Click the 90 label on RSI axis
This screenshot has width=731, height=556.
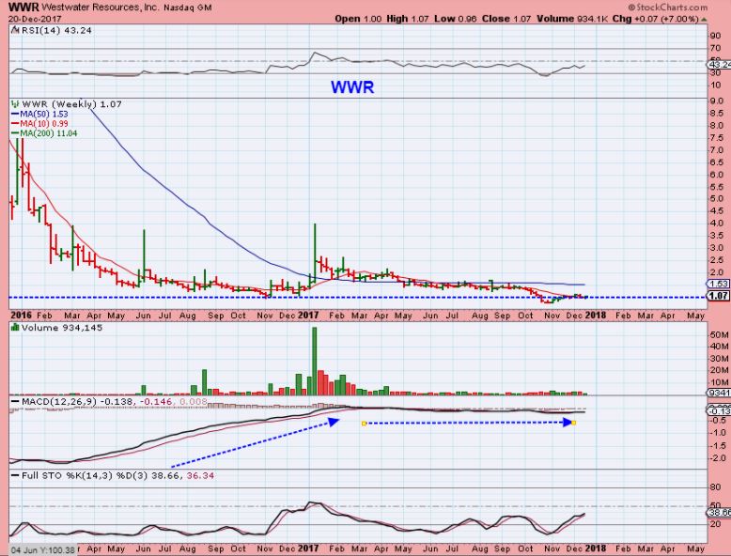point(715,37)
